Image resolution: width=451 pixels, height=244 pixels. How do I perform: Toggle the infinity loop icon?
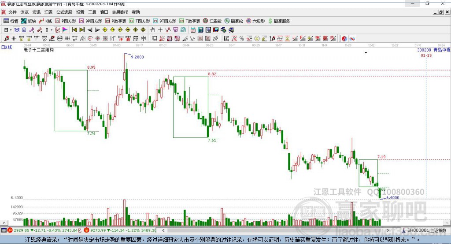pos(352,39)
